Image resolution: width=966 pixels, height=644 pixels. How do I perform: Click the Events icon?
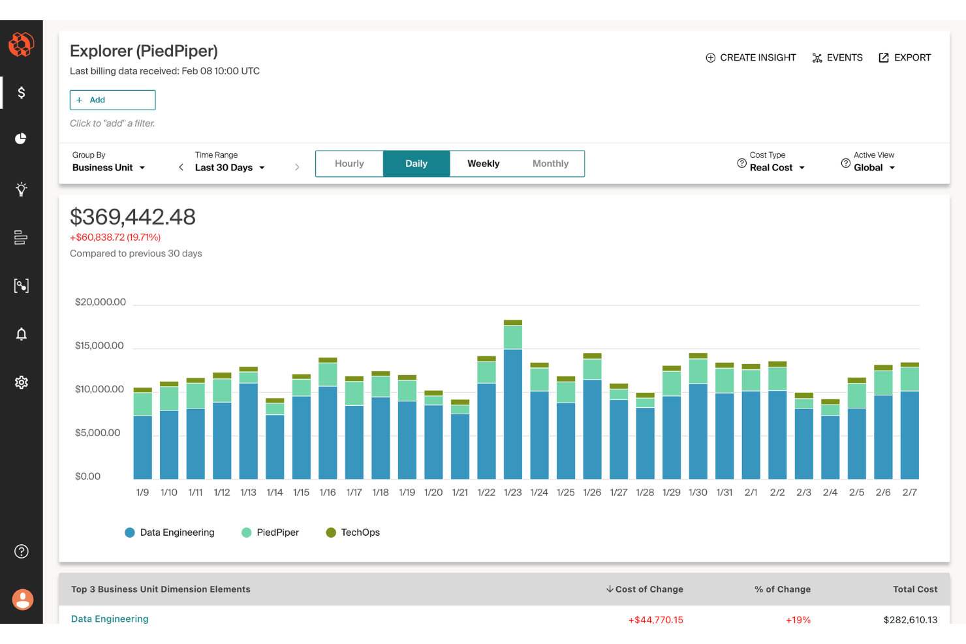[x=817, y=58]
